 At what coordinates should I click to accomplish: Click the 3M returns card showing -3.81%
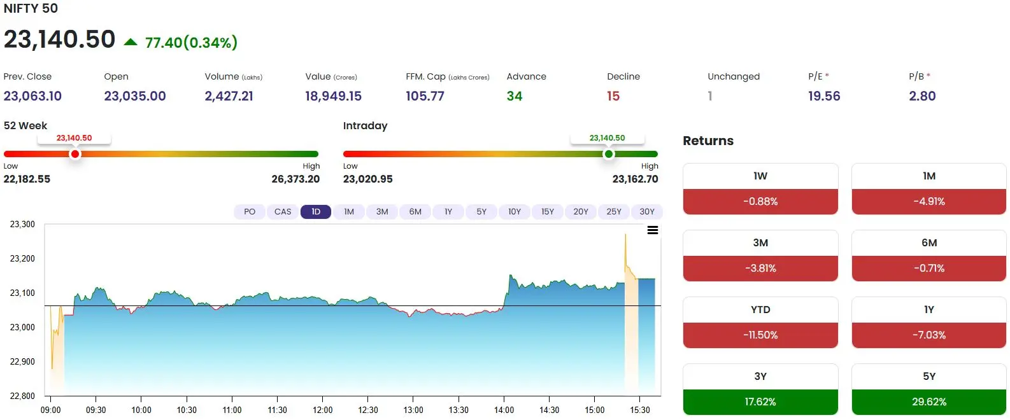point(760,256)
